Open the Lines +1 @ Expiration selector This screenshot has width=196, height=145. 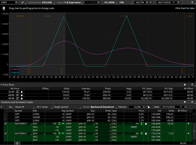69,3
